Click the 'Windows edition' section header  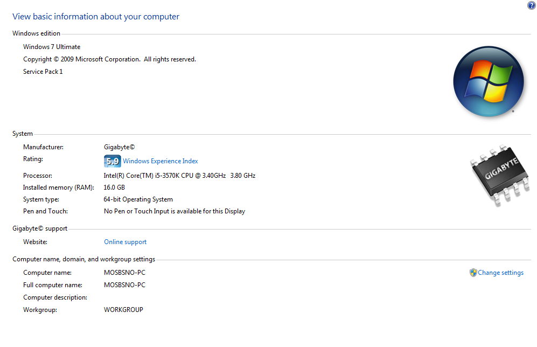36,33
